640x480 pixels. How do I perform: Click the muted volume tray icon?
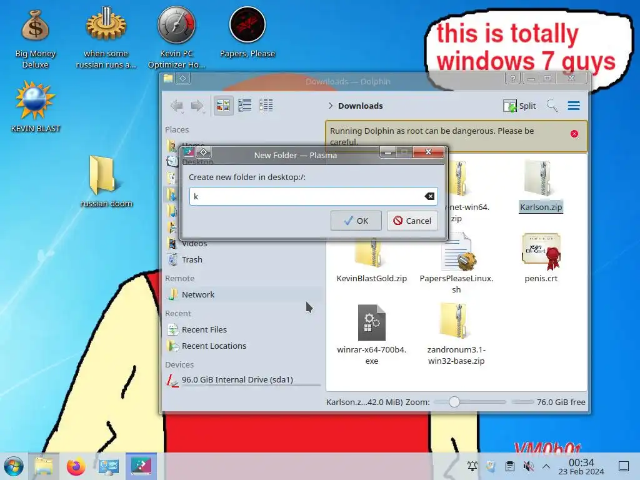click(528, 466)
